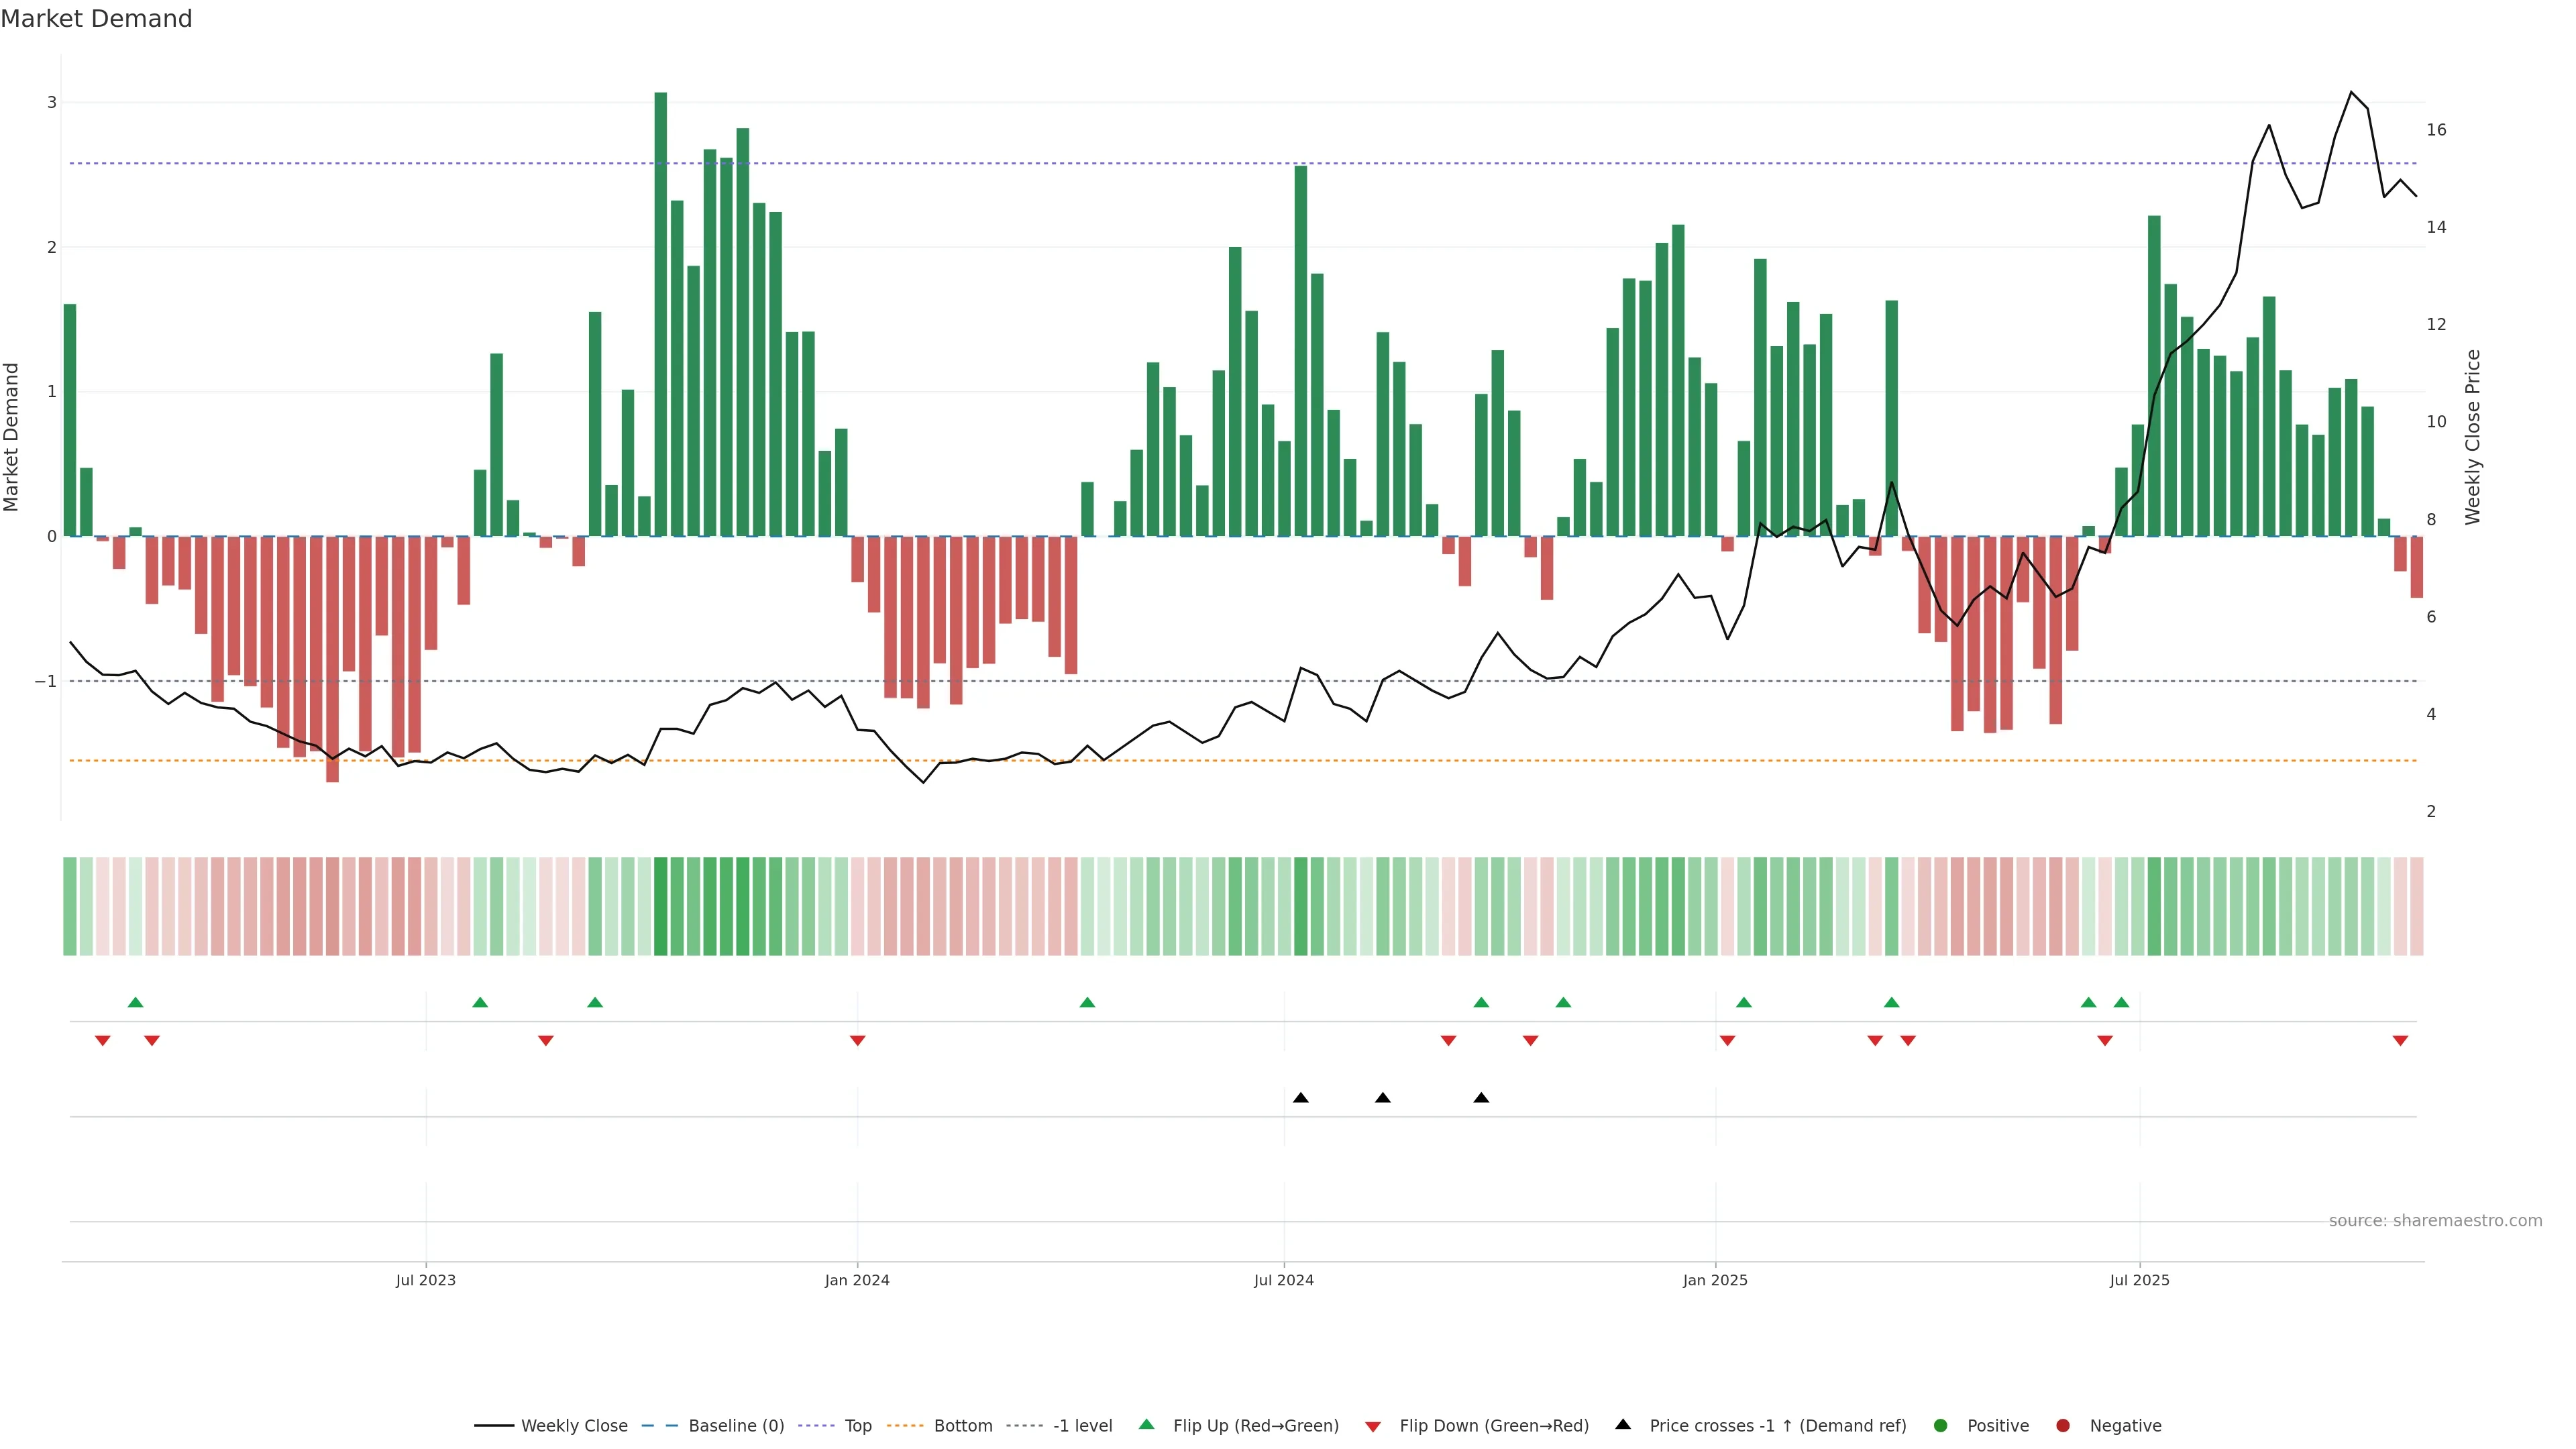The width and height of the screenshot is (2576, 1449).
Task: Click the Weekly Close Price axis title
Action: (x=2473, y=437)
